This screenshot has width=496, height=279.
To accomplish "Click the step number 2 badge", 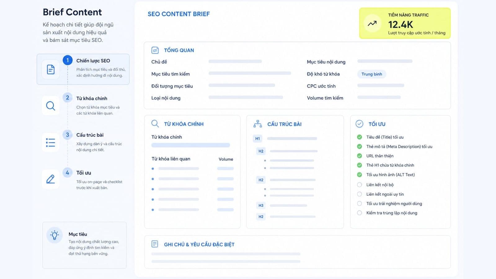I will [x=68, y=98].
